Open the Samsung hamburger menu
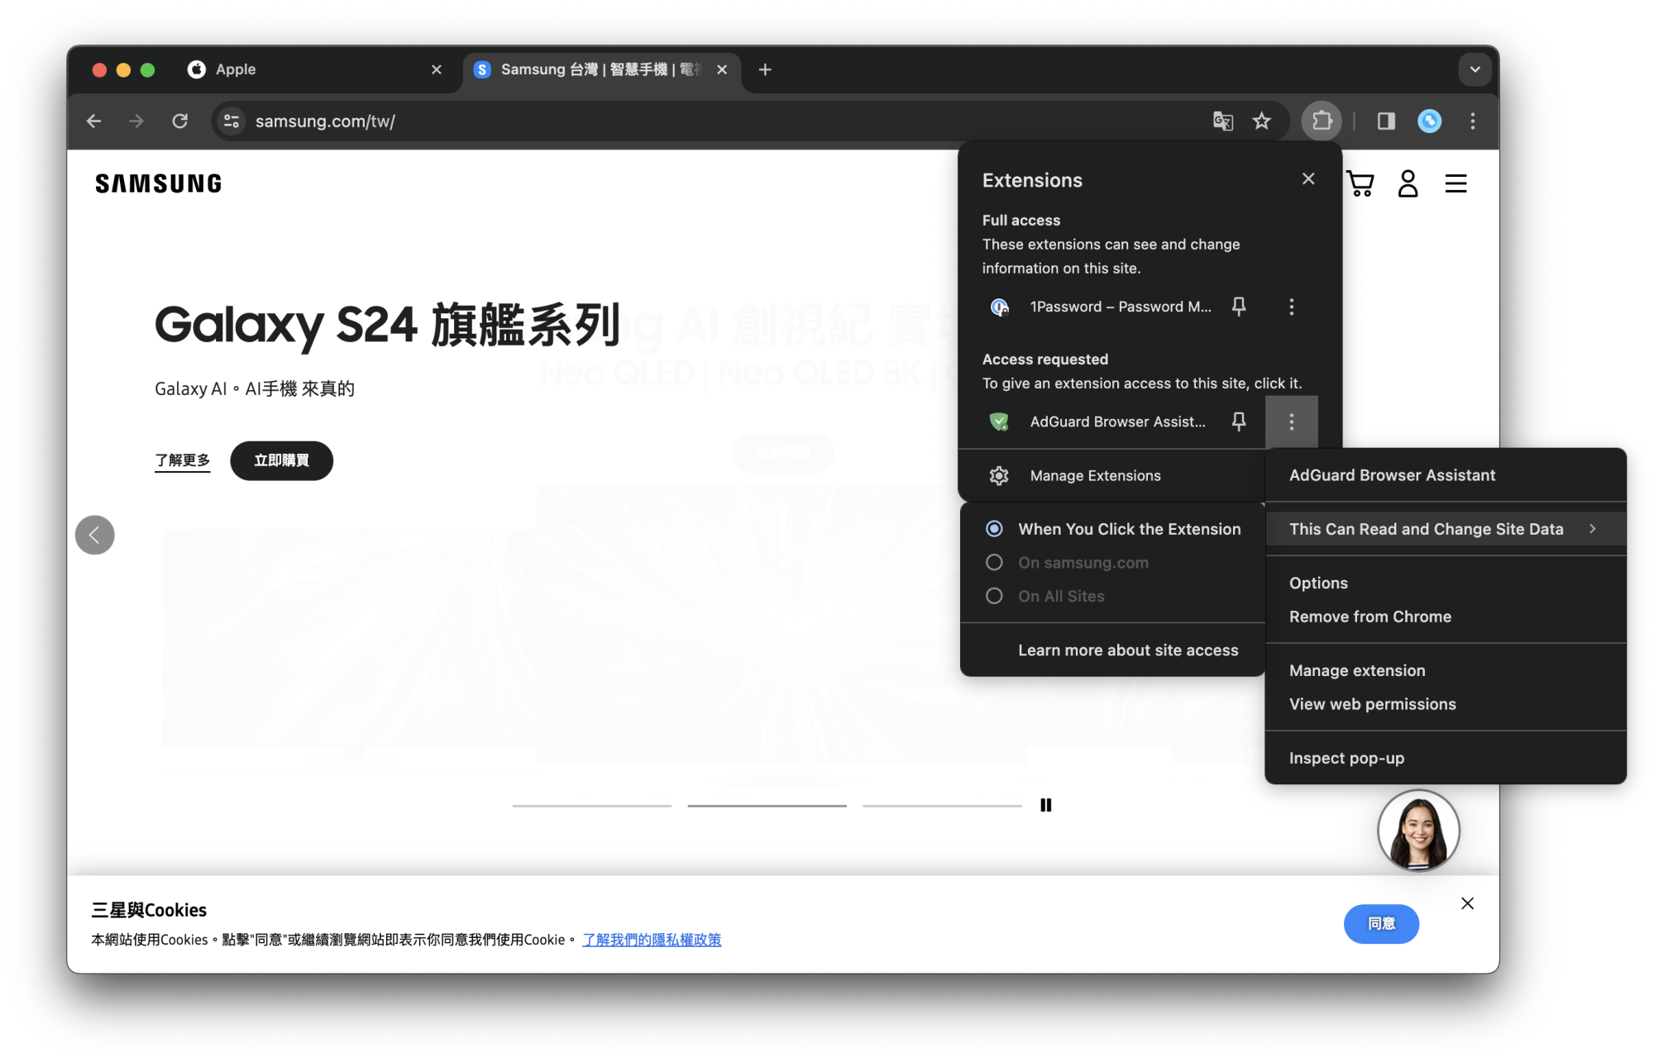This screenshot has width=1654, height=1062. click(1456, 183)
